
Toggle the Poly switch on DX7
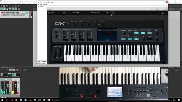136,33
